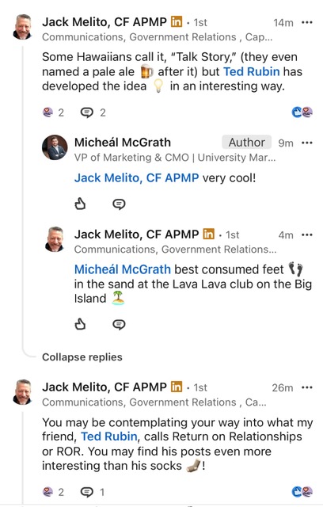The width and height of the screenshot is (323, 507).
Task: Reply to the Lava Lava club comment
Action: (119, 324)
